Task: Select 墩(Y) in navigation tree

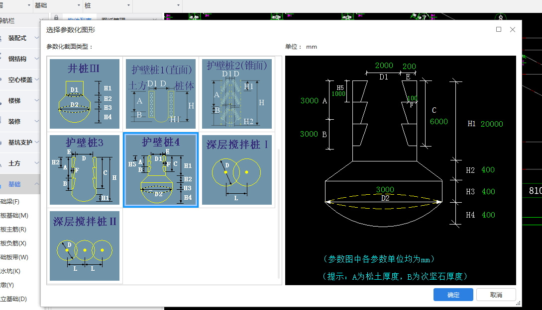Action: pyautogui.click(x=7, y=285)
